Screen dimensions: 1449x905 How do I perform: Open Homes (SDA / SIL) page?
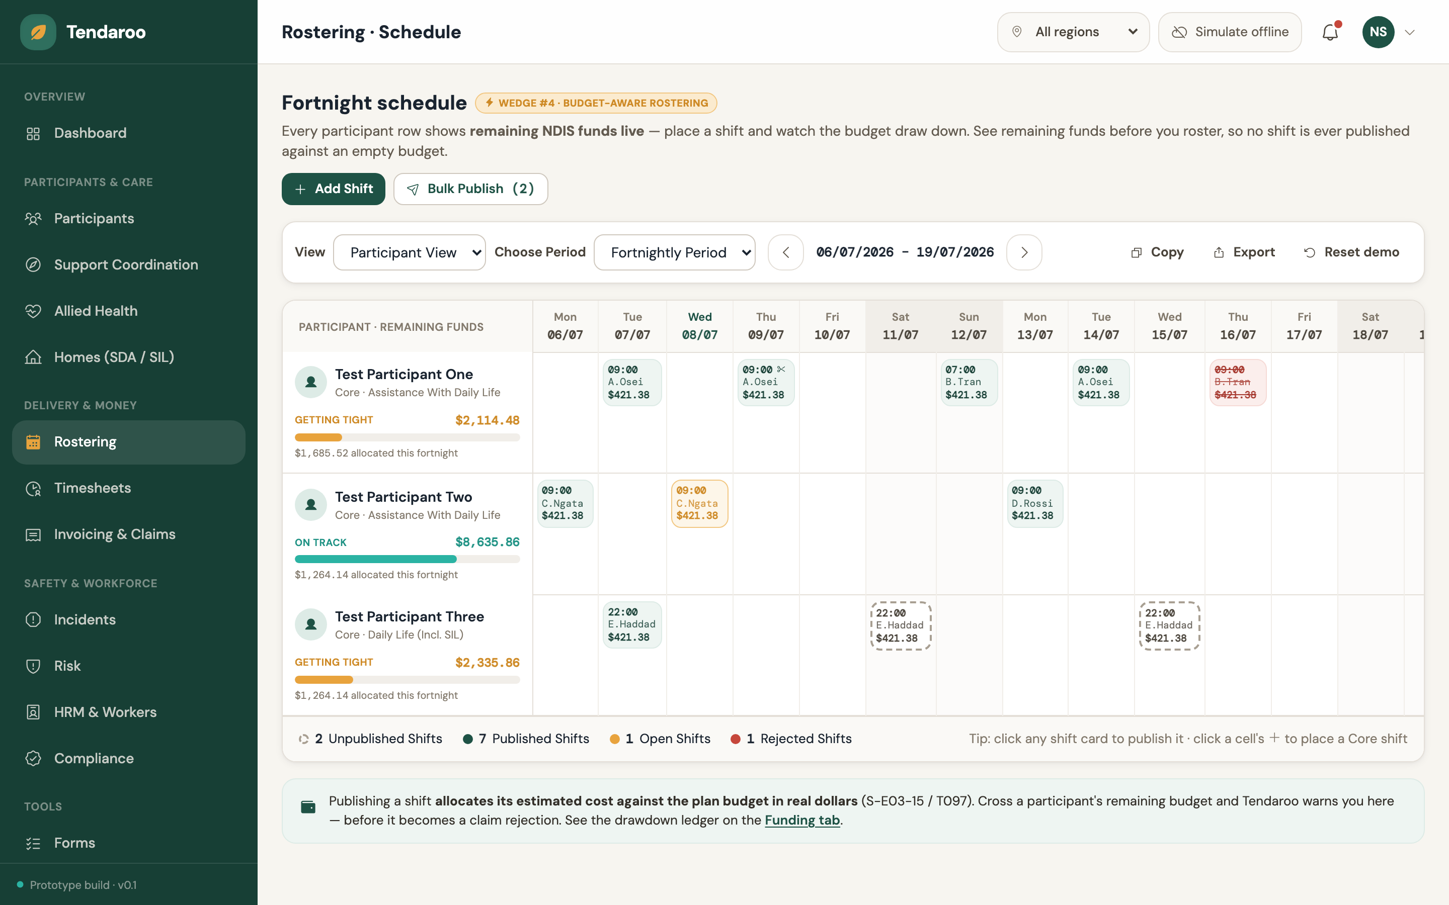click(x=129, y=357)
